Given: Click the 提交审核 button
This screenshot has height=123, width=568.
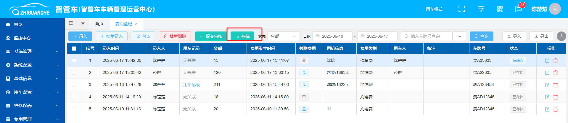Looking at the screenshot, I should coord(211,36).
